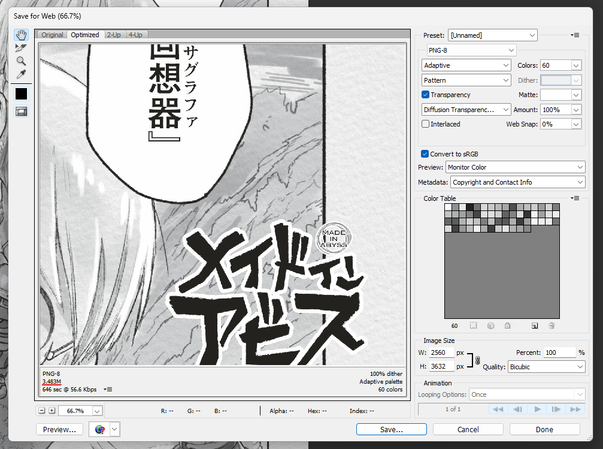The width and height of the screenshot is (603, 449).
Task: Open the Quality Bicubic dropdown
Action: pyautogui.click(x=547, y=367)
